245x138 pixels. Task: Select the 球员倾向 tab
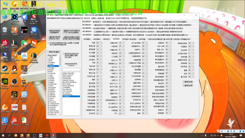116,39
